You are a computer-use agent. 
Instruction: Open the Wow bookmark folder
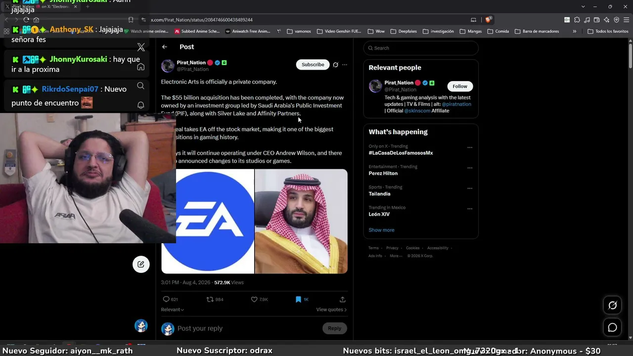point(376,31)
